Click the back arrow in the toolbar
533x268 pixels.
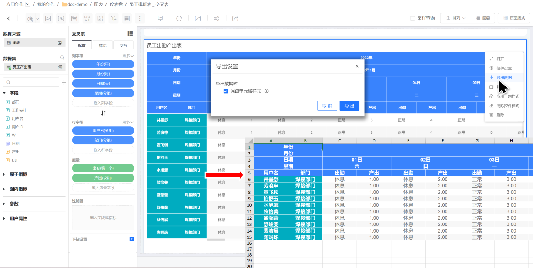pyautogui.click(x=9, y=18)
